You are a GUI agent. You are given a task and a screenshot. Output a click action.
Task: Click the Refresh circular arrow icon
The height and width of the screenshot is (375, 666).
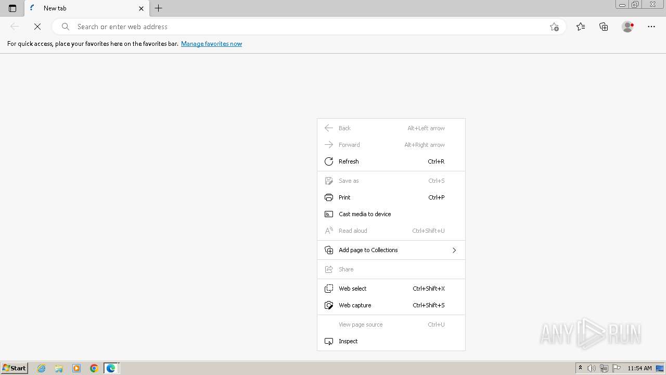coord(329,161)
